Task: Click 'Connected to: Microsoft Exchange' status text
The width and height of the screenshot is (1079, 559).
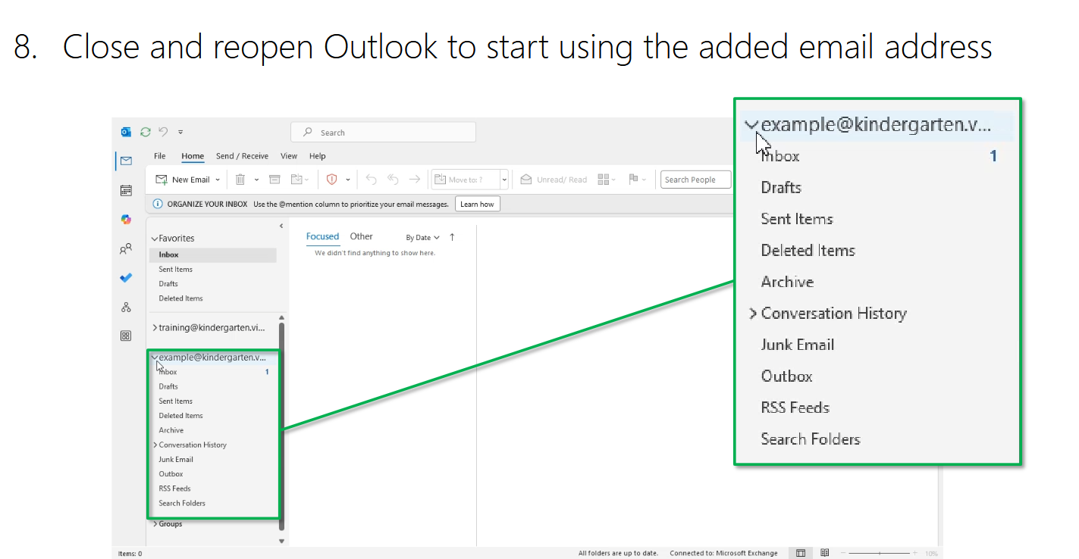Action: click(x=723, y=553)
